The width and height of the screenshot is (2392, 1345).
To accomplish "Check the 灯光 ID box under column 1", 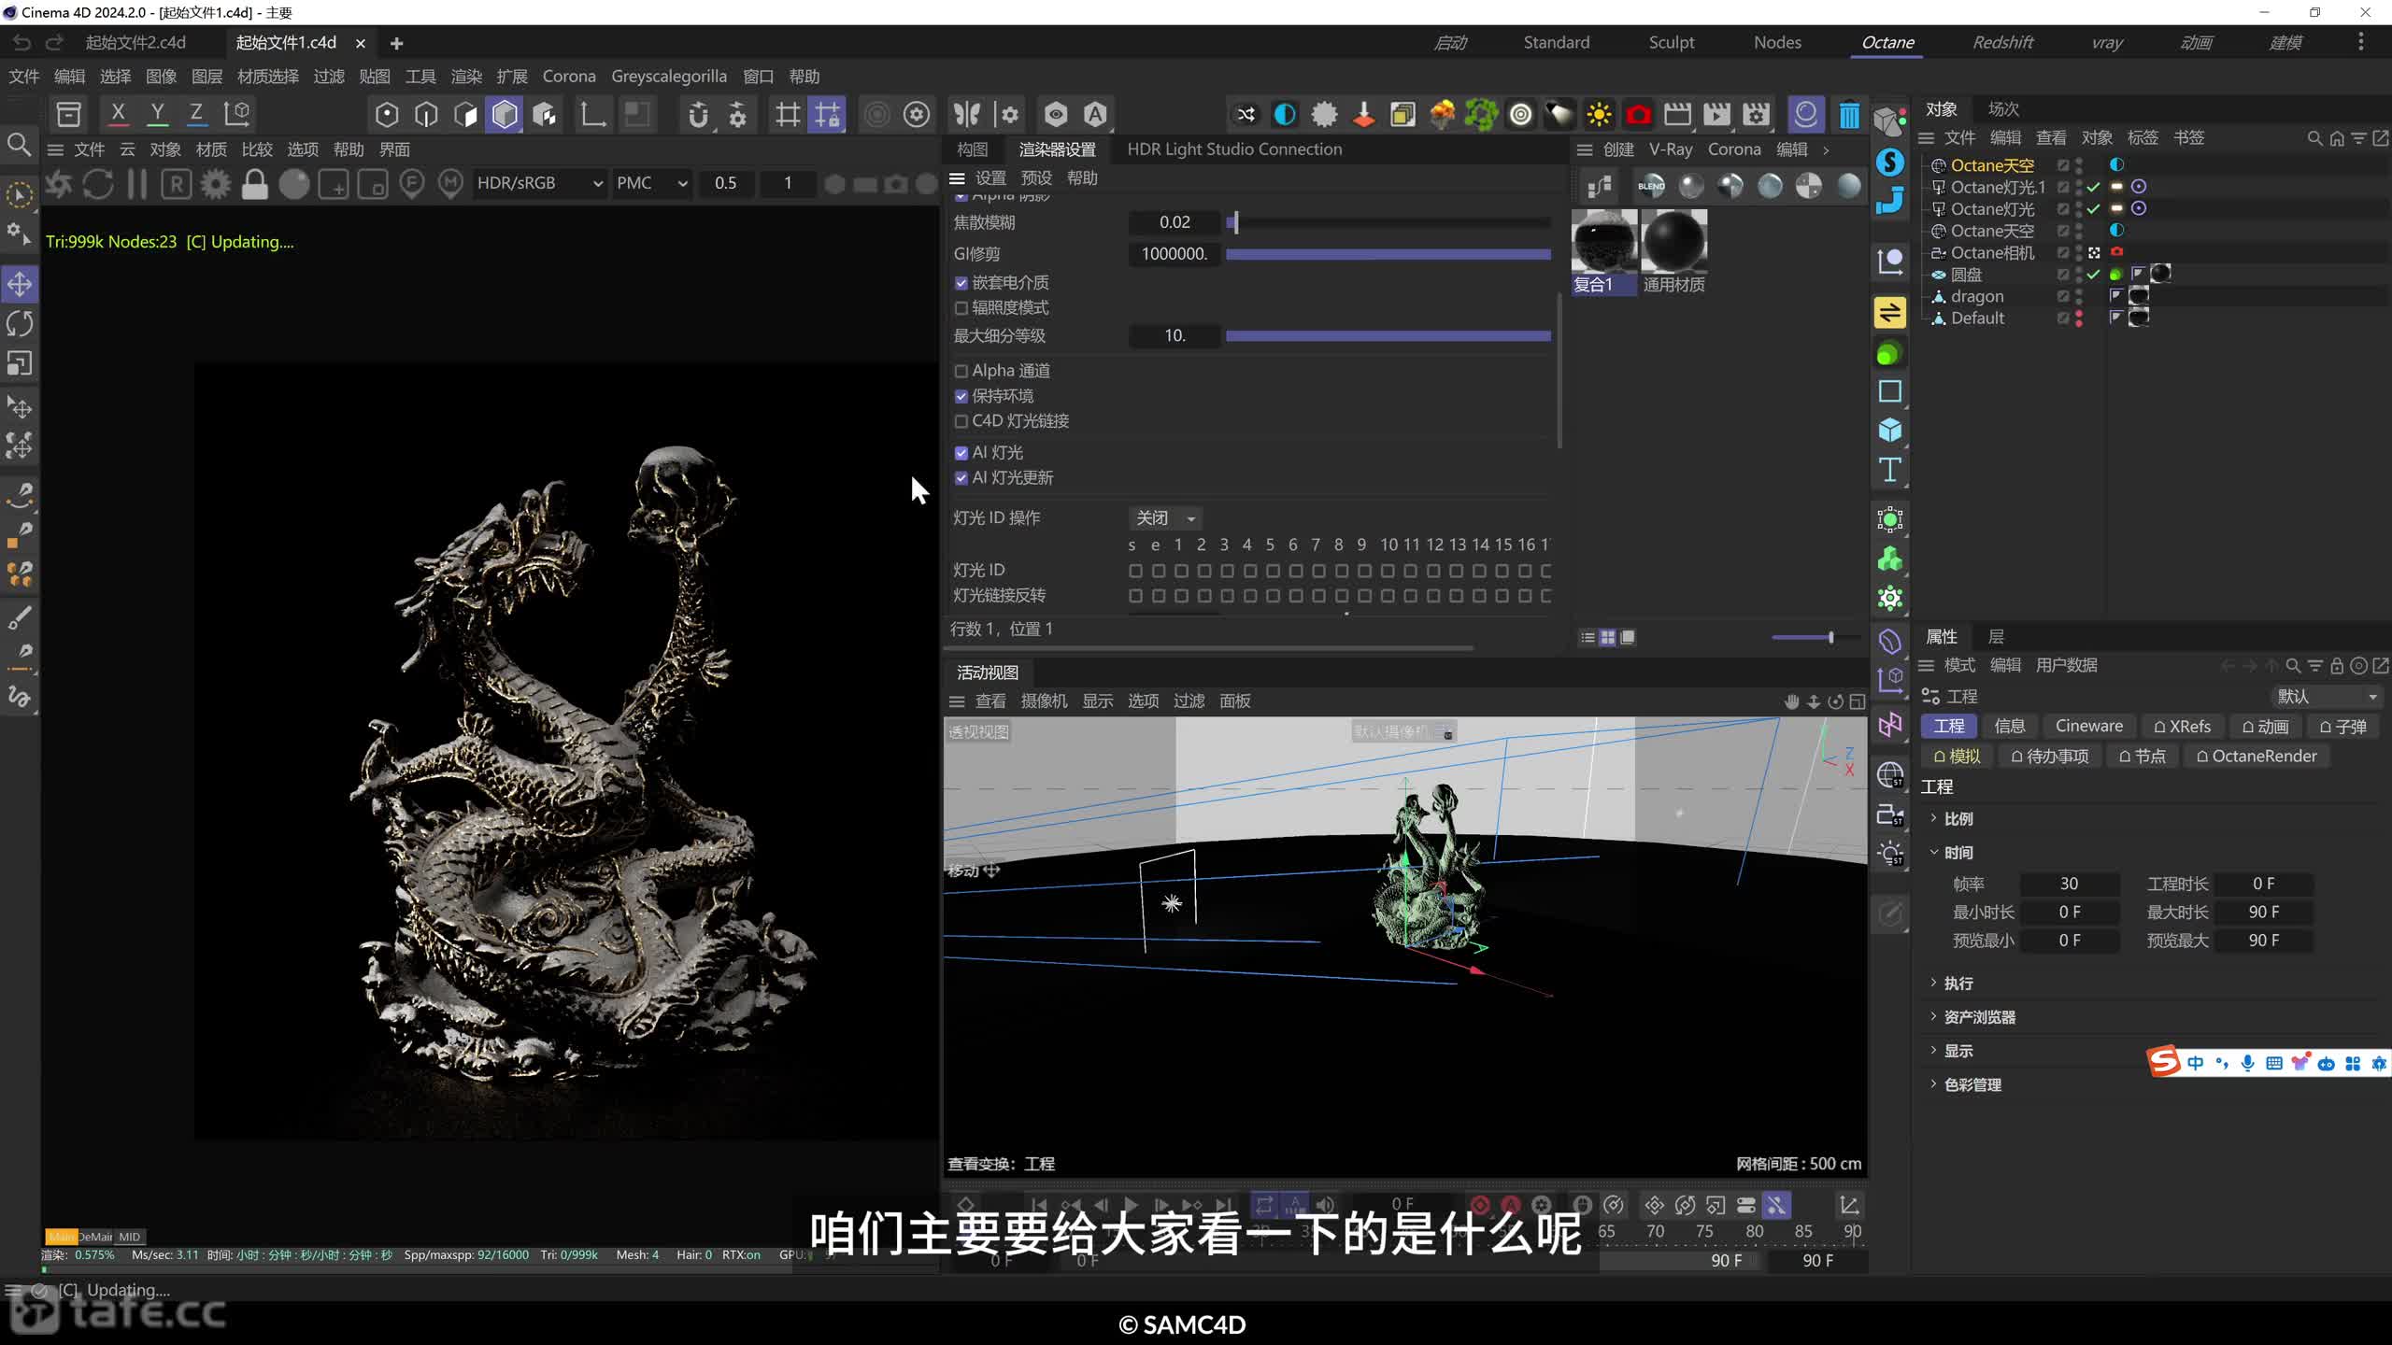I will (x=1181, y=571).
